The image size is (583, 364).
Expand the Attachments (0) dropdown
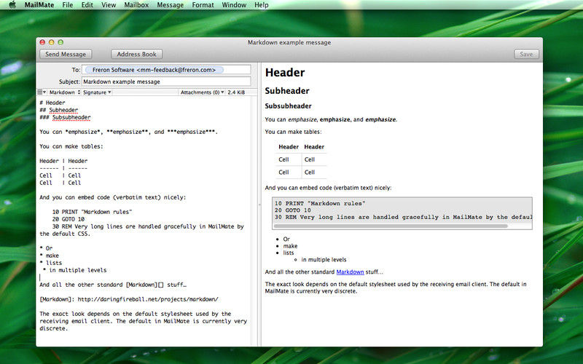tap(203, 92)
